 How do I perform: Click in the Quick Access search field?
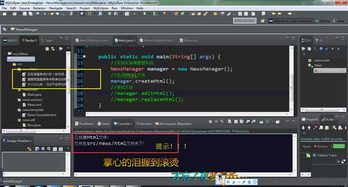click(x=245, y=21)
